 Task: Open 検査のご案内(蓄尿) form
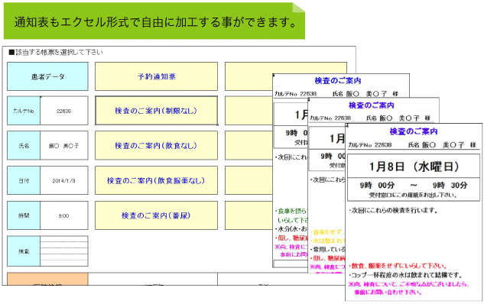coord(156,215)
